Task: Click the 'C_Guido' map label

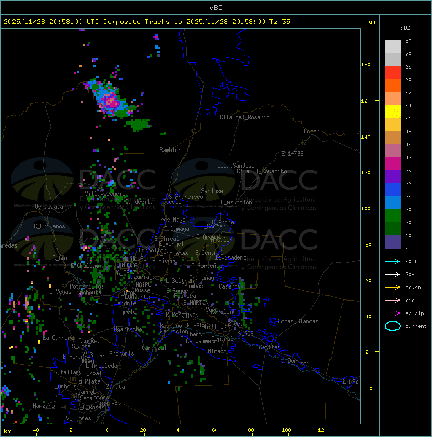Action: tap(63, 258)
